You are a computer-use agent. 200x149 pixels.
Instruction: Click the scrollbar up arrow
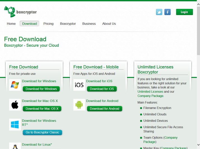click(x=198, y=4)
